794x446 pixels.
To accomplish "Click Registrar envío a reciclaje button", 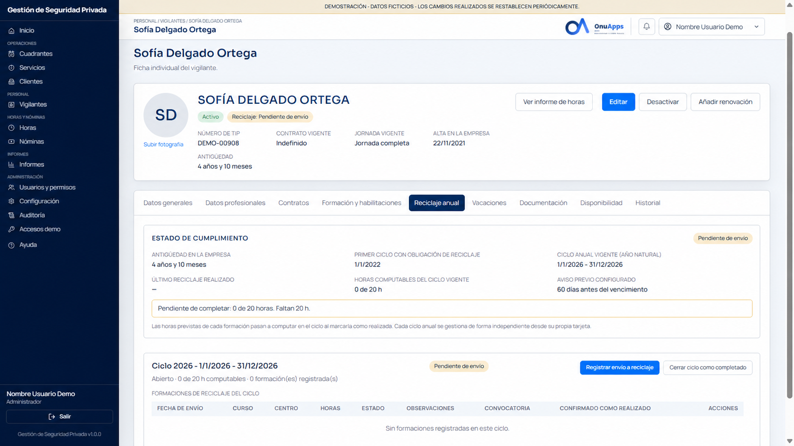I will pos(619,367).
